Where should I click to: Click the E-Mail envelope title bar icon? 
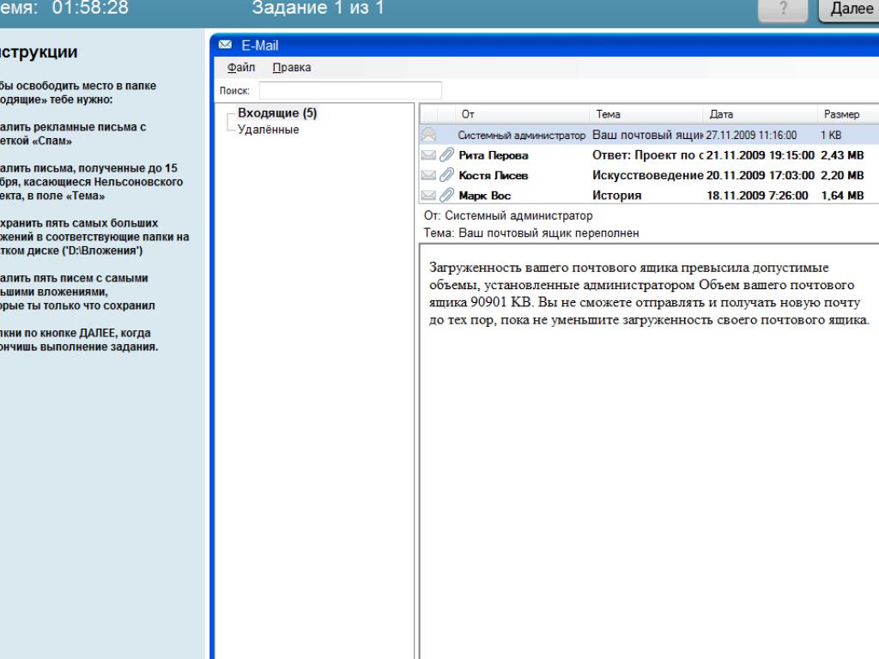pyautogui.click(x=226, y=45)
